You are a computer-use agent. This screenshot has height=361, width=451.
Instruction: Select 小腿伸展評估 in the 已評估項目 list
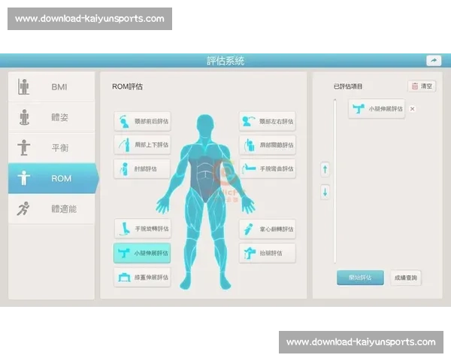[x=377, y=109]
